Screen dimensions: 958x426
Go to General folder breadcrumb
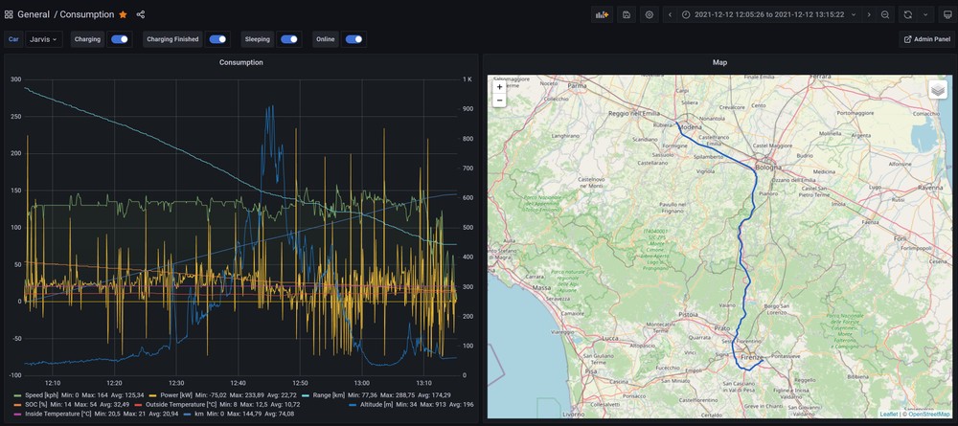(34, 14)
